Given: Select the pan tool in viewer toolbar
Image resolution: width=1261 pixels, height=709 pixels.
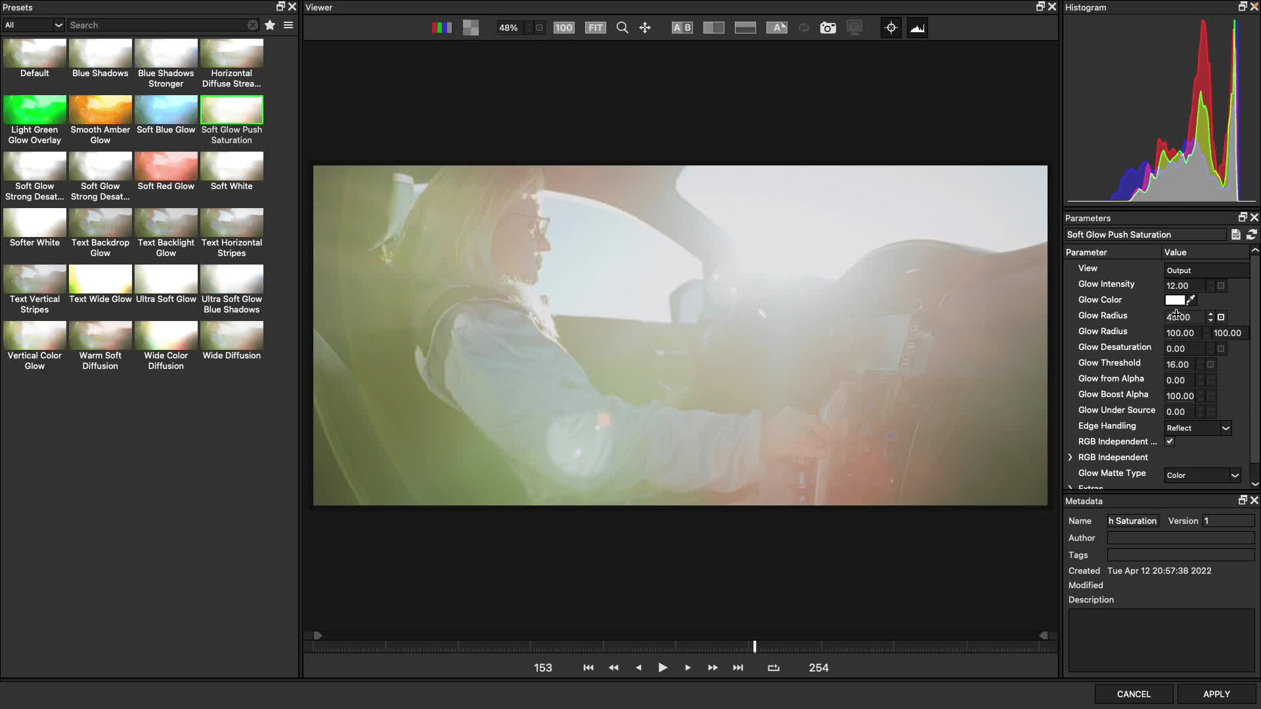Looking at the screenshot, I should click(645, 28).
